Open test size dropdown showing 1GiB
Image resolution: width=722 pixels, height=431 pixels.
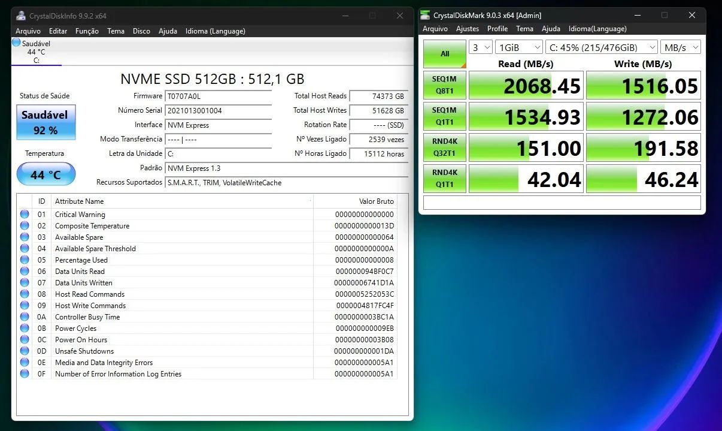(519, 47)
